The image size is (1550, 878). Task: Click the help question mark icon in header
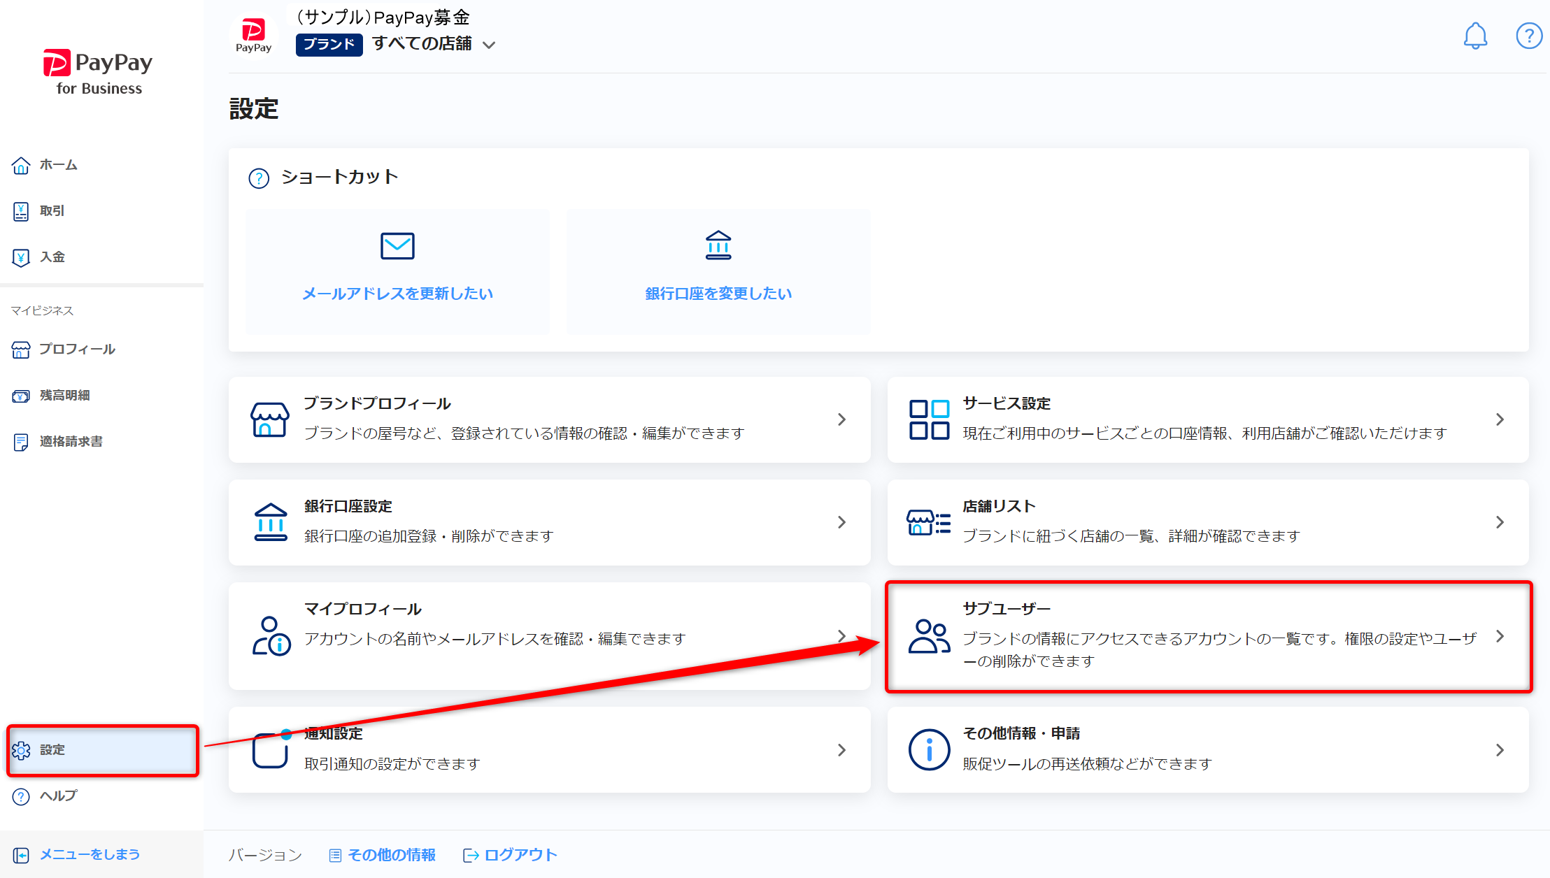(1529, 36)
